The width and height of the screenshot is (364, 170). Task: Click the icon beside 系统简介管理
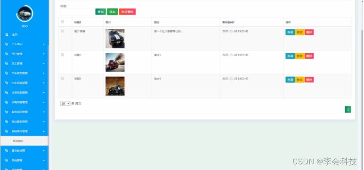[7, 131]
